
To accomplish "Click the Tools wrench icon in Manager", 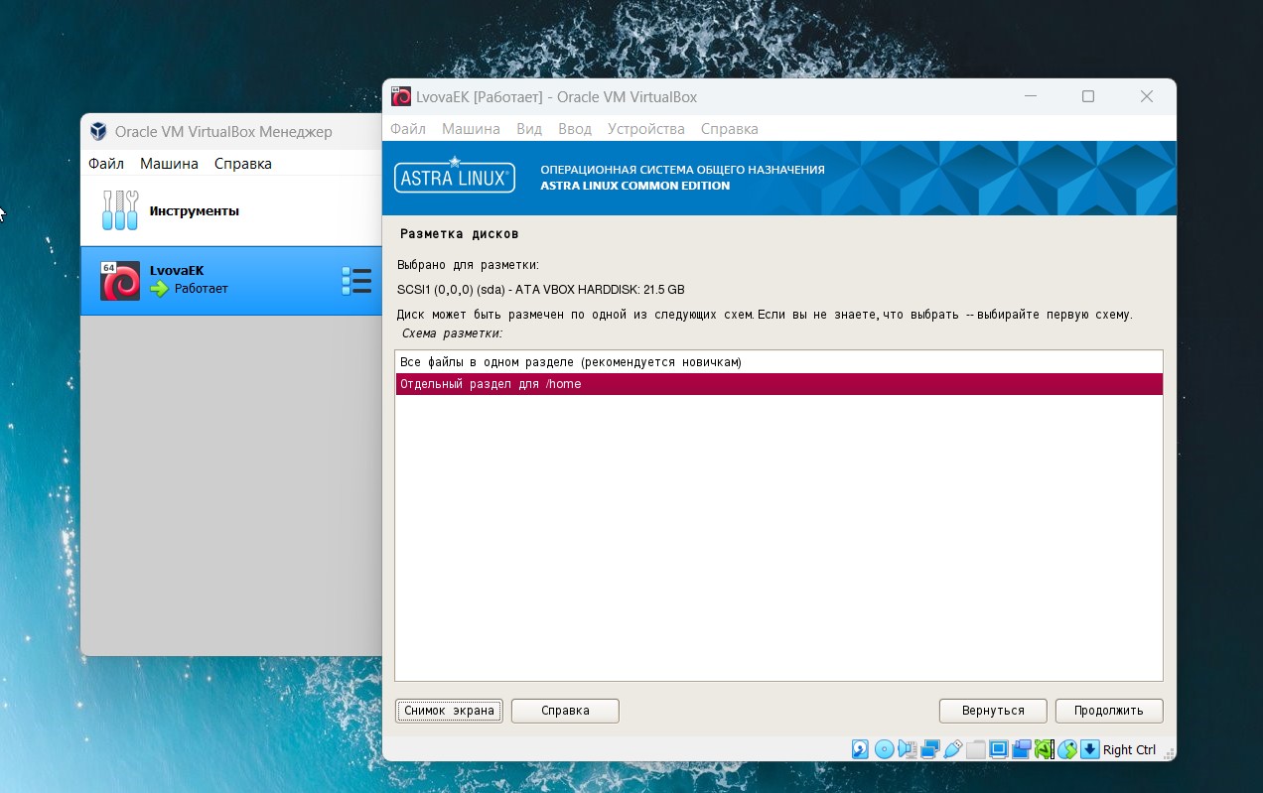I will pyautogui.click(x=120, y=210).
